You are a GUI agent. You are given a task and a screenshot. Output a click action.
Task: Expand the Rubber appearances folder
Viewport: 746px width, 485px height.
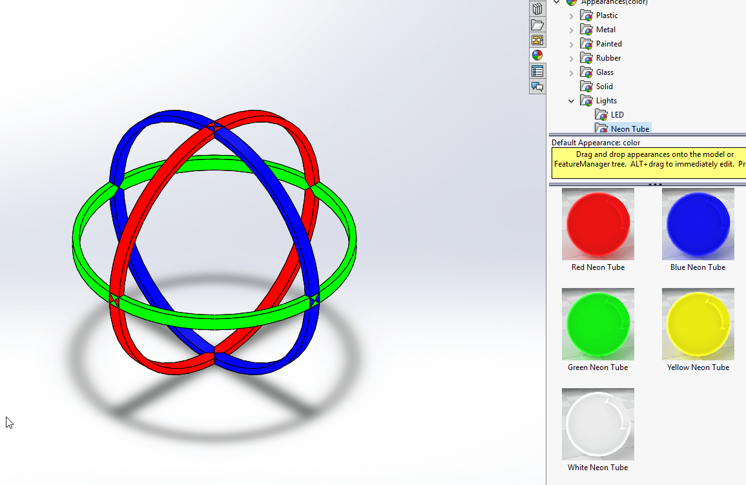point(572,59)
